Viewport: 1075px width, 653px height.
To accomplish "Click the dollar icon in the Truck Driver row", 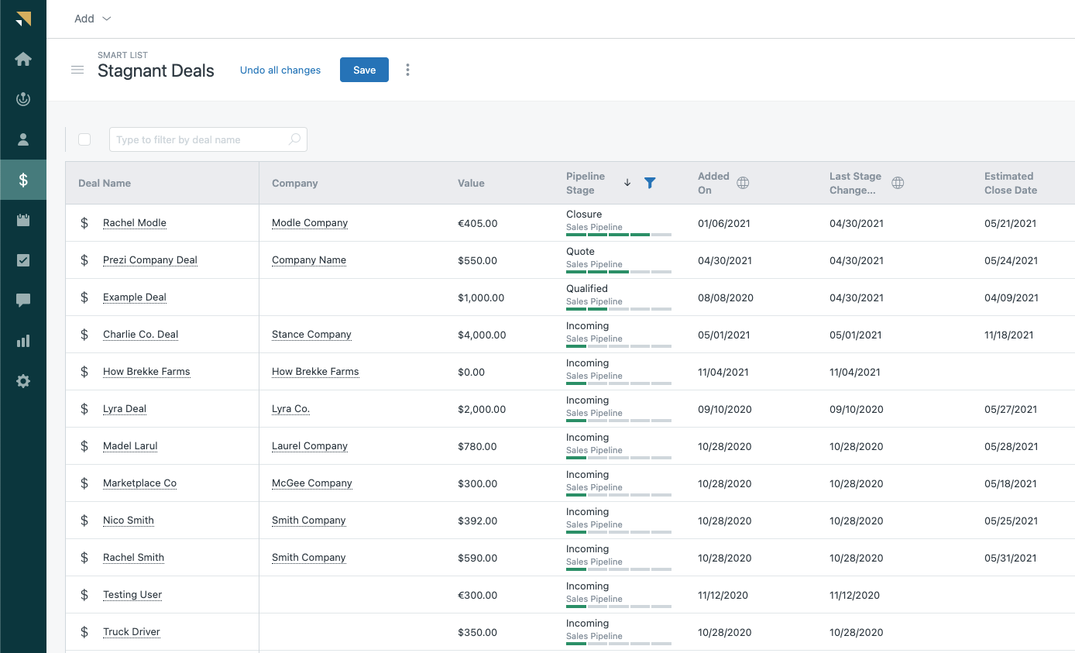I will (x=84, y=632).
